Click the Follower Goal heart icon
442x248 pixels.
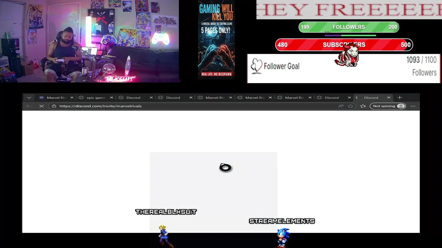pos(257,66)
